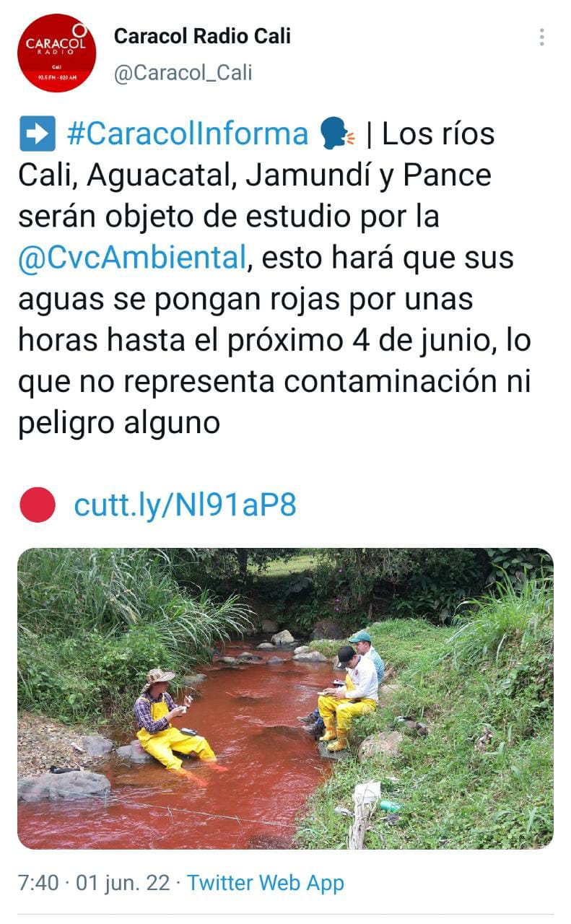Click the Caracol Radio Cali display name
This screenshot has width=571, height=924.
(202, 36)
